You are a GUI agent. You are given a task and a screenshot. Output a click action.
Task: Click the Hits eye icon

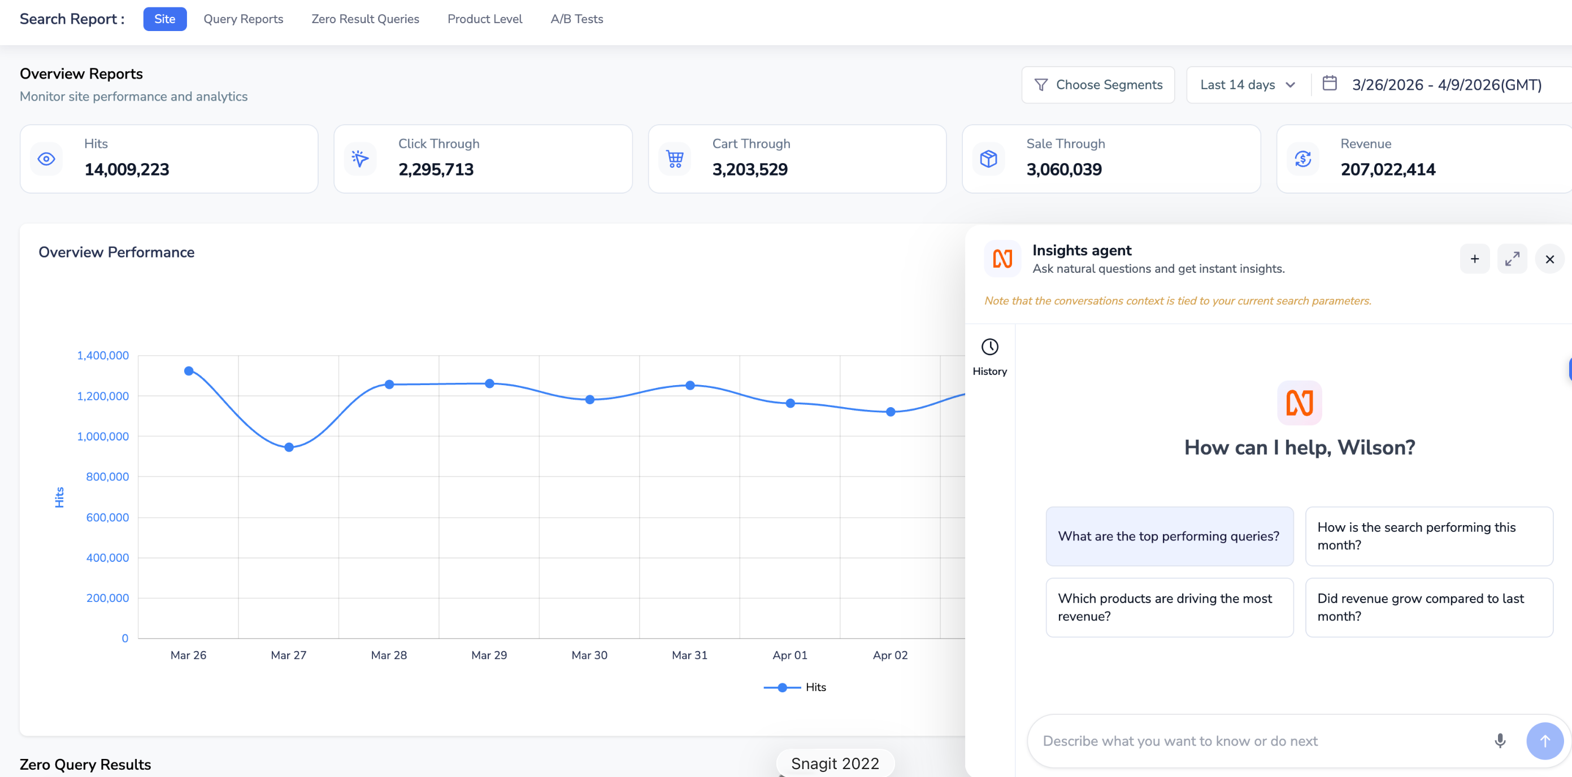46,159
